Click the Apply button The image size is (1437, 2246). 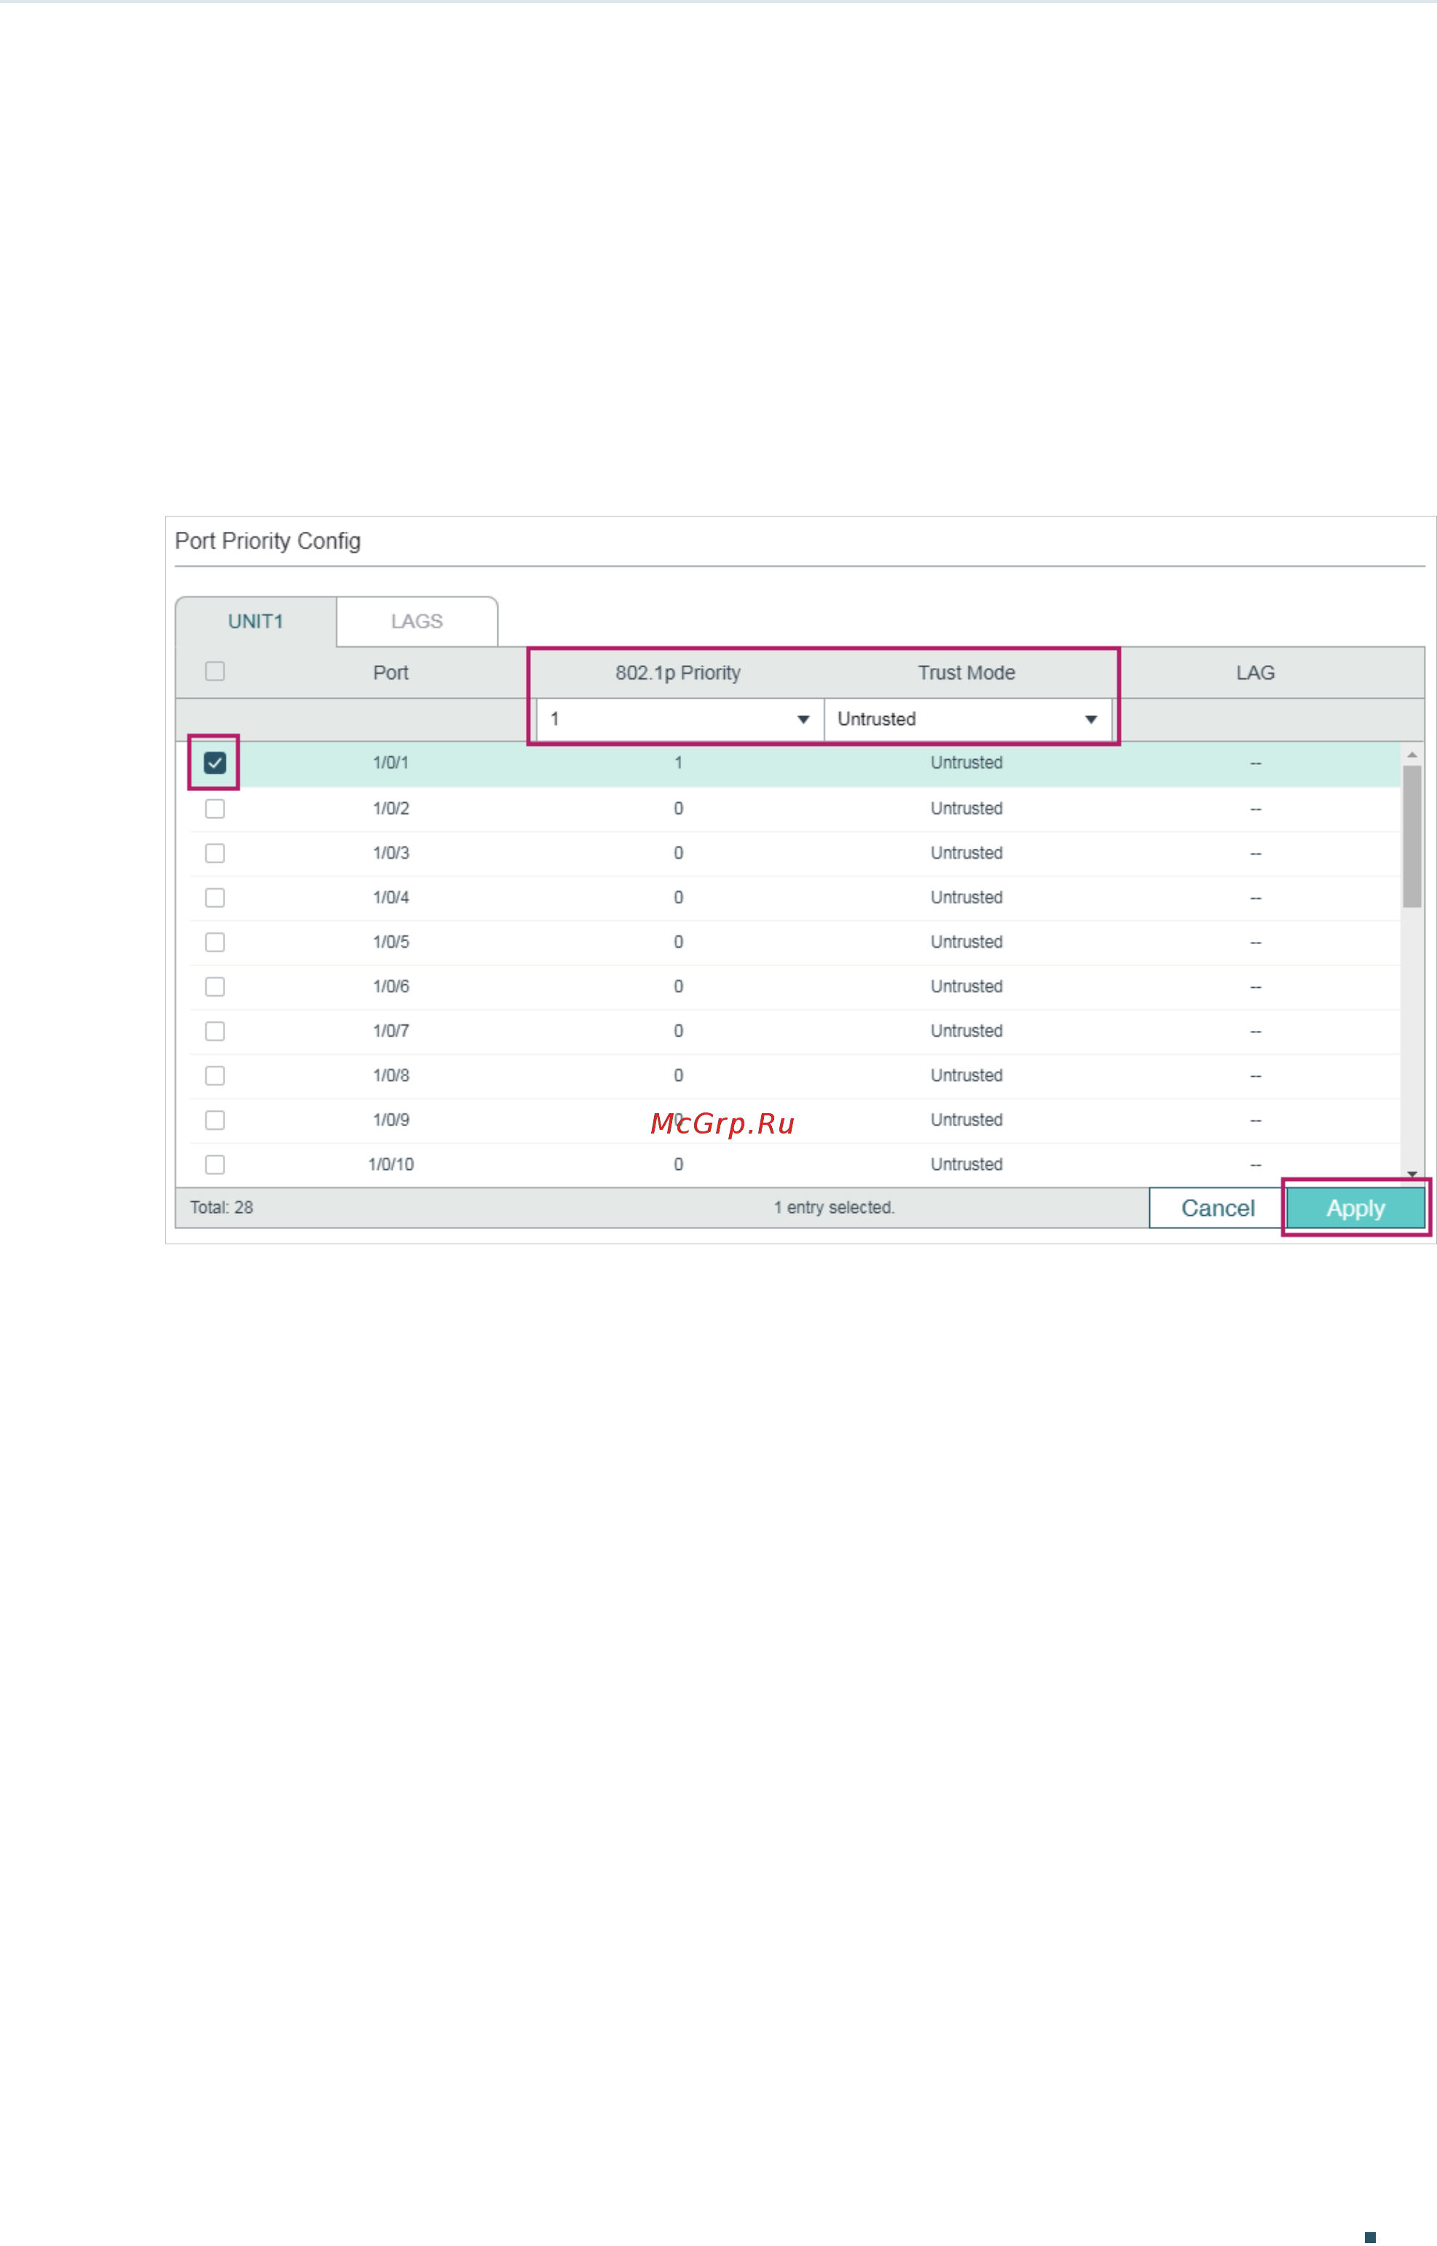click(x=1355, y=1207)
